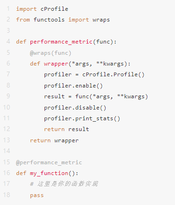The height and width of the screenshot is (205, 175).
Task: Click 'func(*args, **kwargs)' call on line 9
Action: coord(112,96)
